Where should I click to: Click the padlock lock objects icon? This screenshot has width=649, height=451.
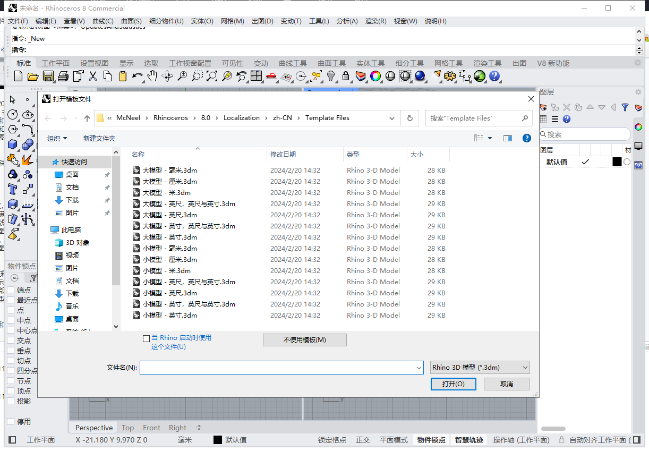coord(346,76)
